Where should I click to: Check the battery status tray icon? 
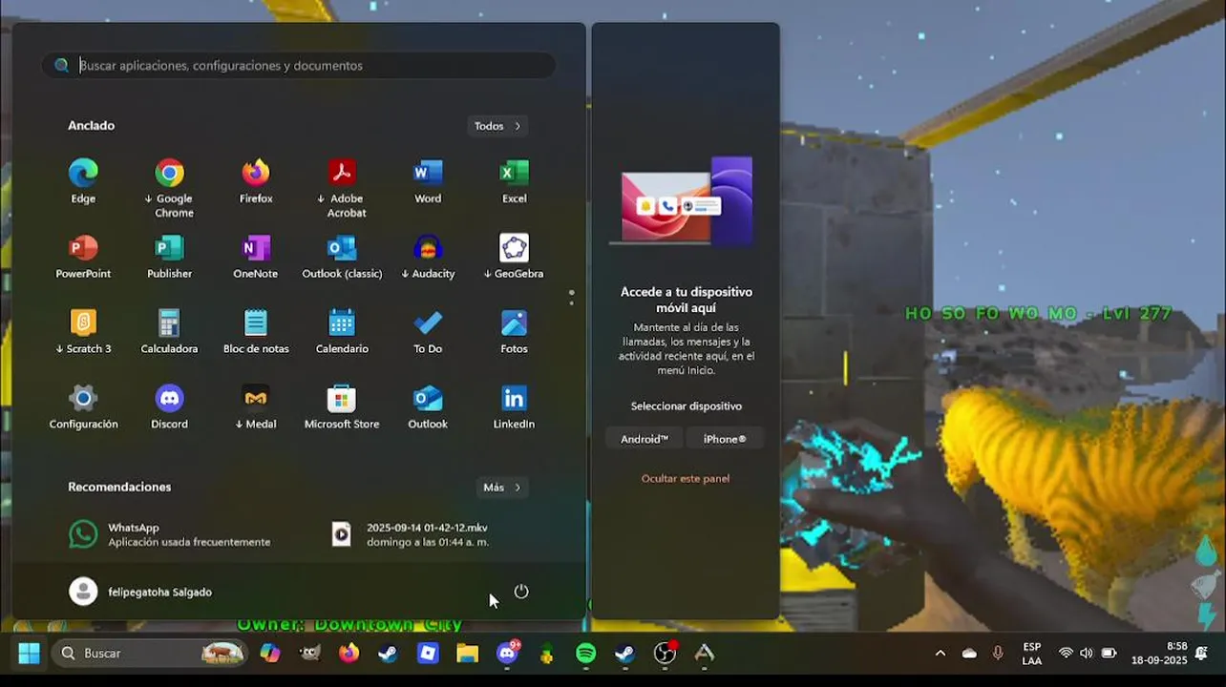(1109, 654)
